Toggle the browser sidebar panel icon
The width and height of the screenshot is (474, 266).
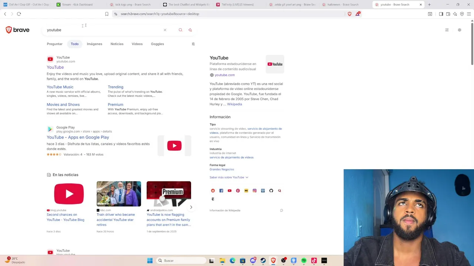[x=441, y=14]
